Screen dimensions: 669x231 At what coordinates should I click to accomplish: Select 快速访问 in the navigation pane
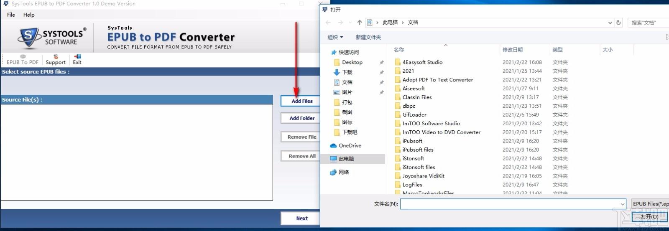pos(349,52)
